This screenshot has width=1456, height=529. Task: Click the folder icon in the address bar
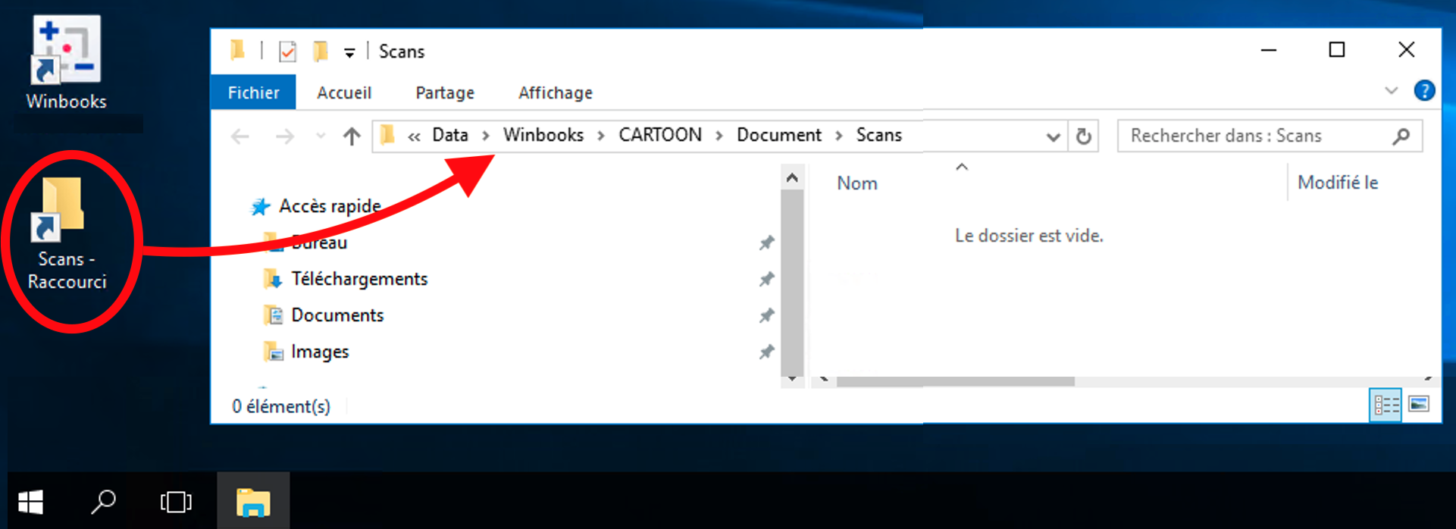pos(388,135)
